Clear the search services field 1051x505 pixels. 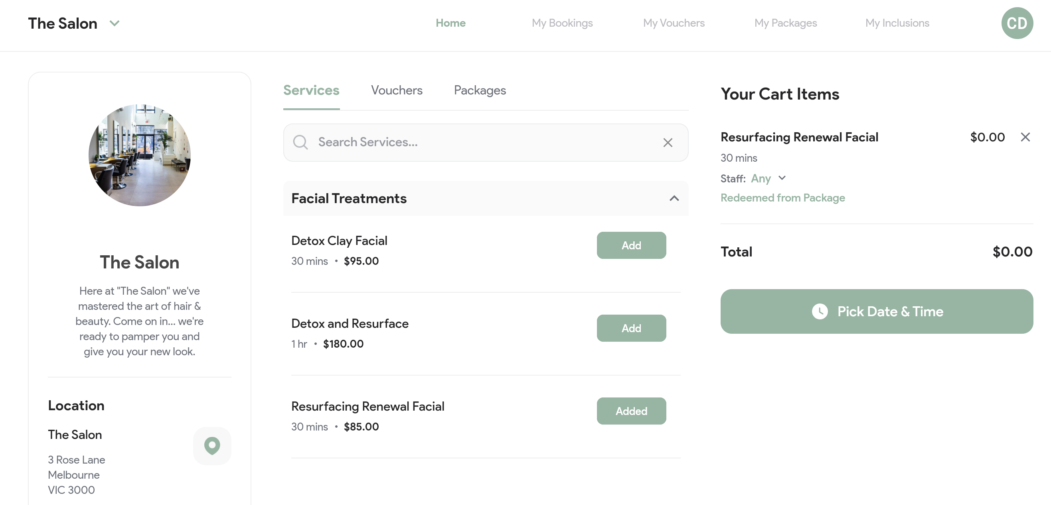[668, 143]
